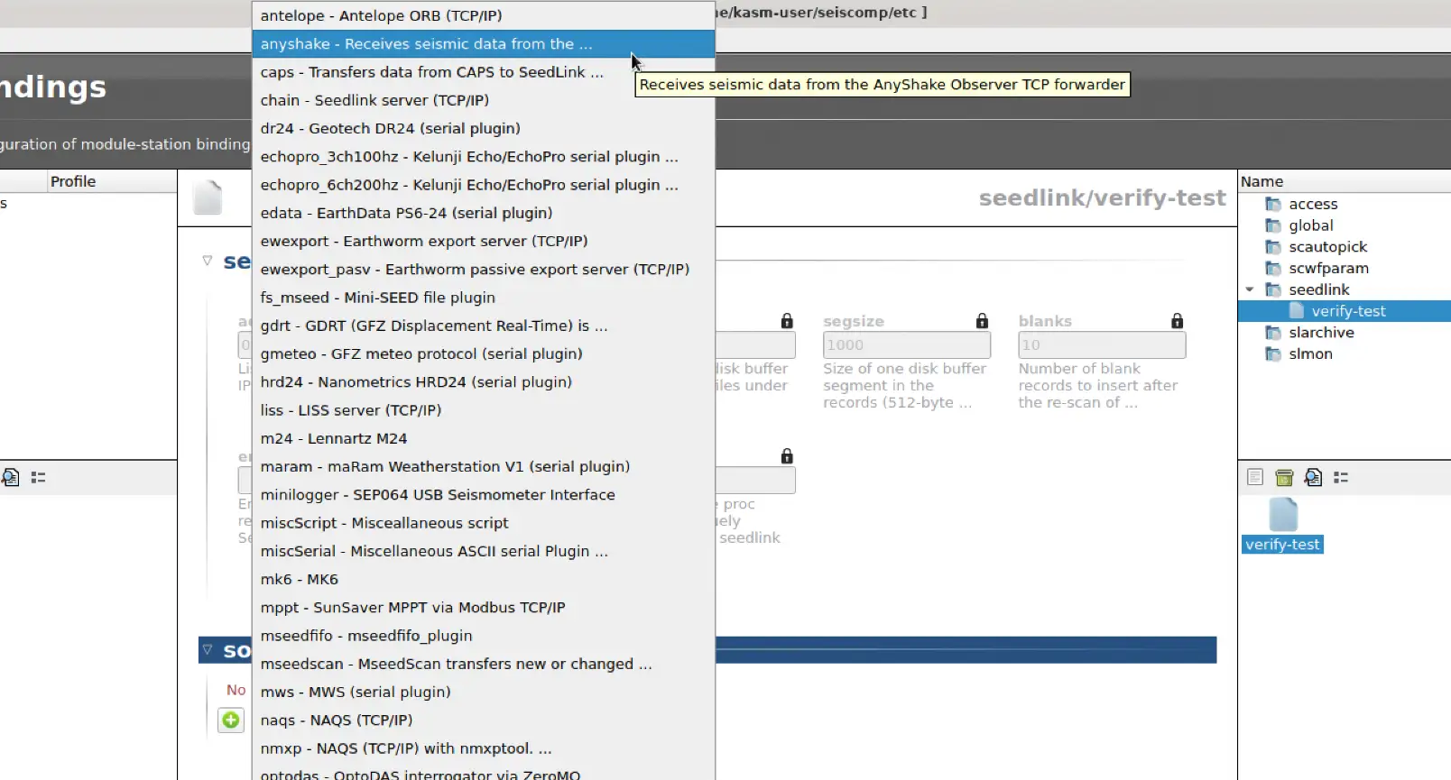Viewport: 1451px width, 780px height.
Task: Pick echopro_3ch100hz Kelunji plugin entry
Action: (x=484, y=157)
